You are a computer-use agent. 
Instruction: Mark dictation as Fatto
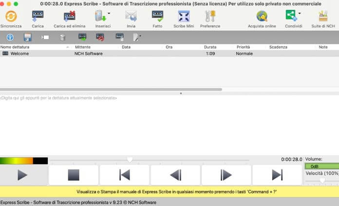pos(157,16)
